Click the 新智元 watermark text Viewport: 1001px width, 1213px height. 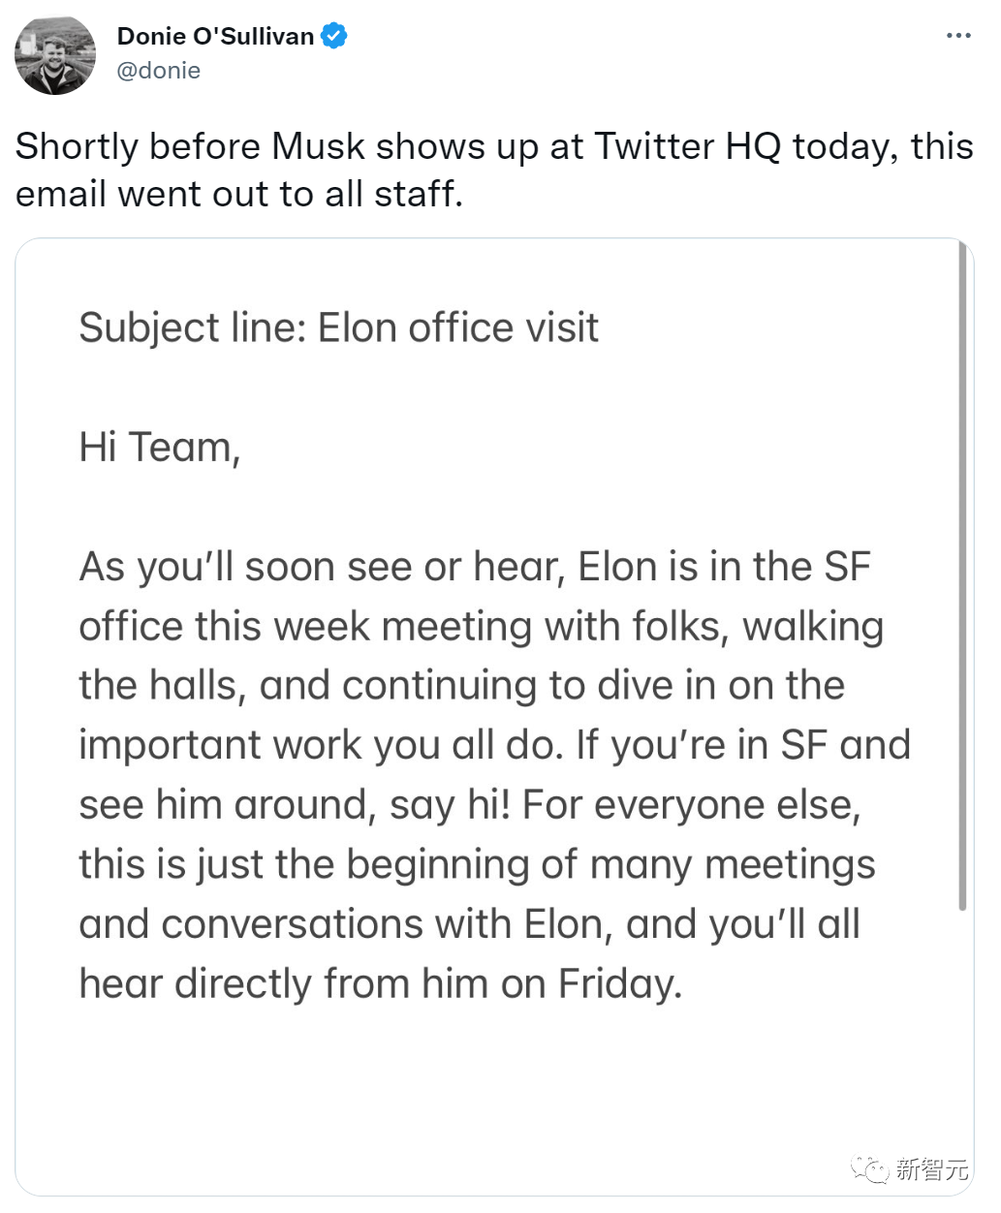point(931,1169)
